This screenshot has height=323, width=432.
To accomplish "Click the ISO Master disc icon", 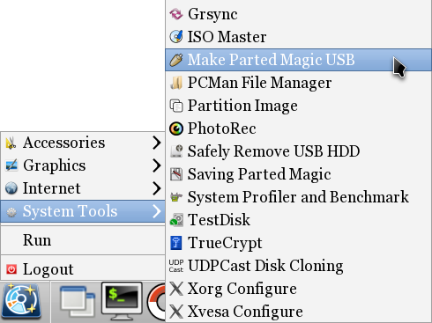I will click(176, 37).
